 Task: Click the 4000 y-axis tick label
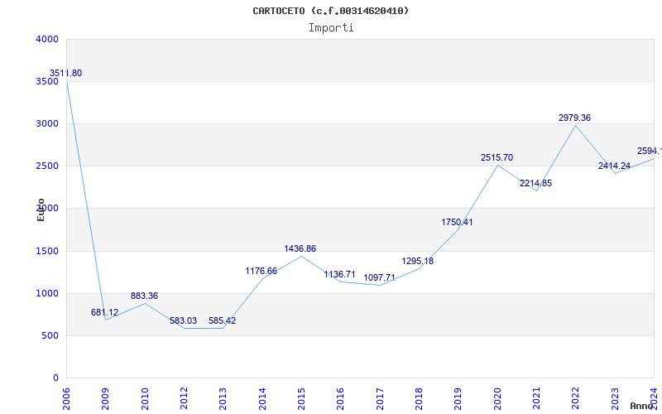47,40
